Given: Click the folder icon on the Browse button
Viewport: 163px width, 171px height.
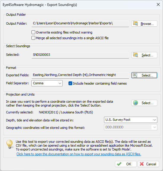Looking at the screenshot, I should (135, 23).
